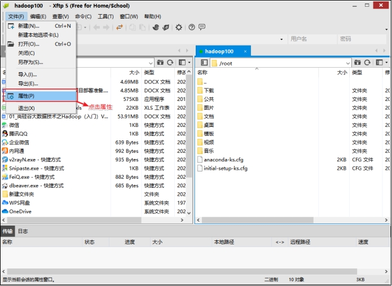The image size is (392, 286).
Task: Open the 工具(T) menu
Action: pos(105,16)
